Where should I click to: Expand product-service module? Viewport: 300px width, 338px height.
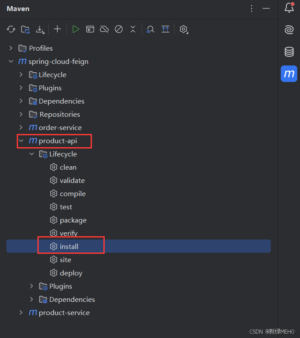tap(21, 312)
